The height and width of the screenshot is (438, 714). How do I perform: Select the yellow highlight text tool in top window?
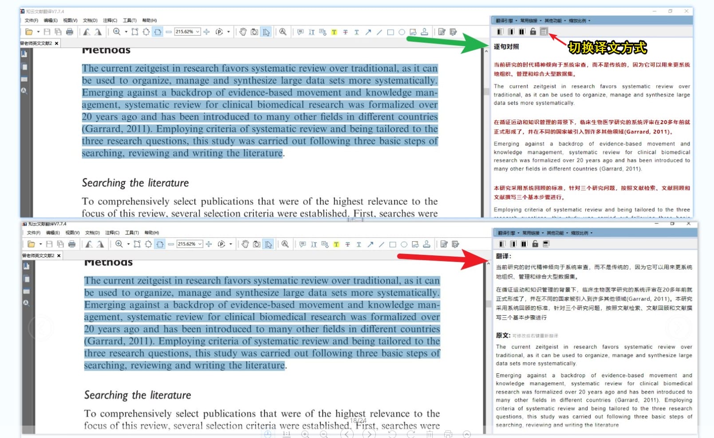coord(334,32)
